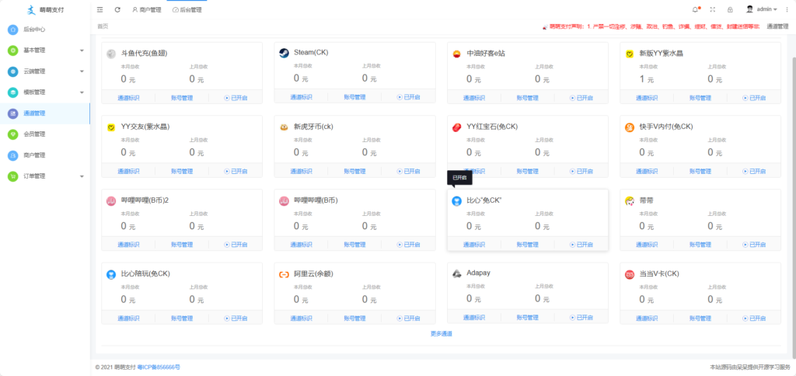Expand the 订单管理 sidebar submenu arrow
The image size is (796, 376).
[x=82, y=176]
